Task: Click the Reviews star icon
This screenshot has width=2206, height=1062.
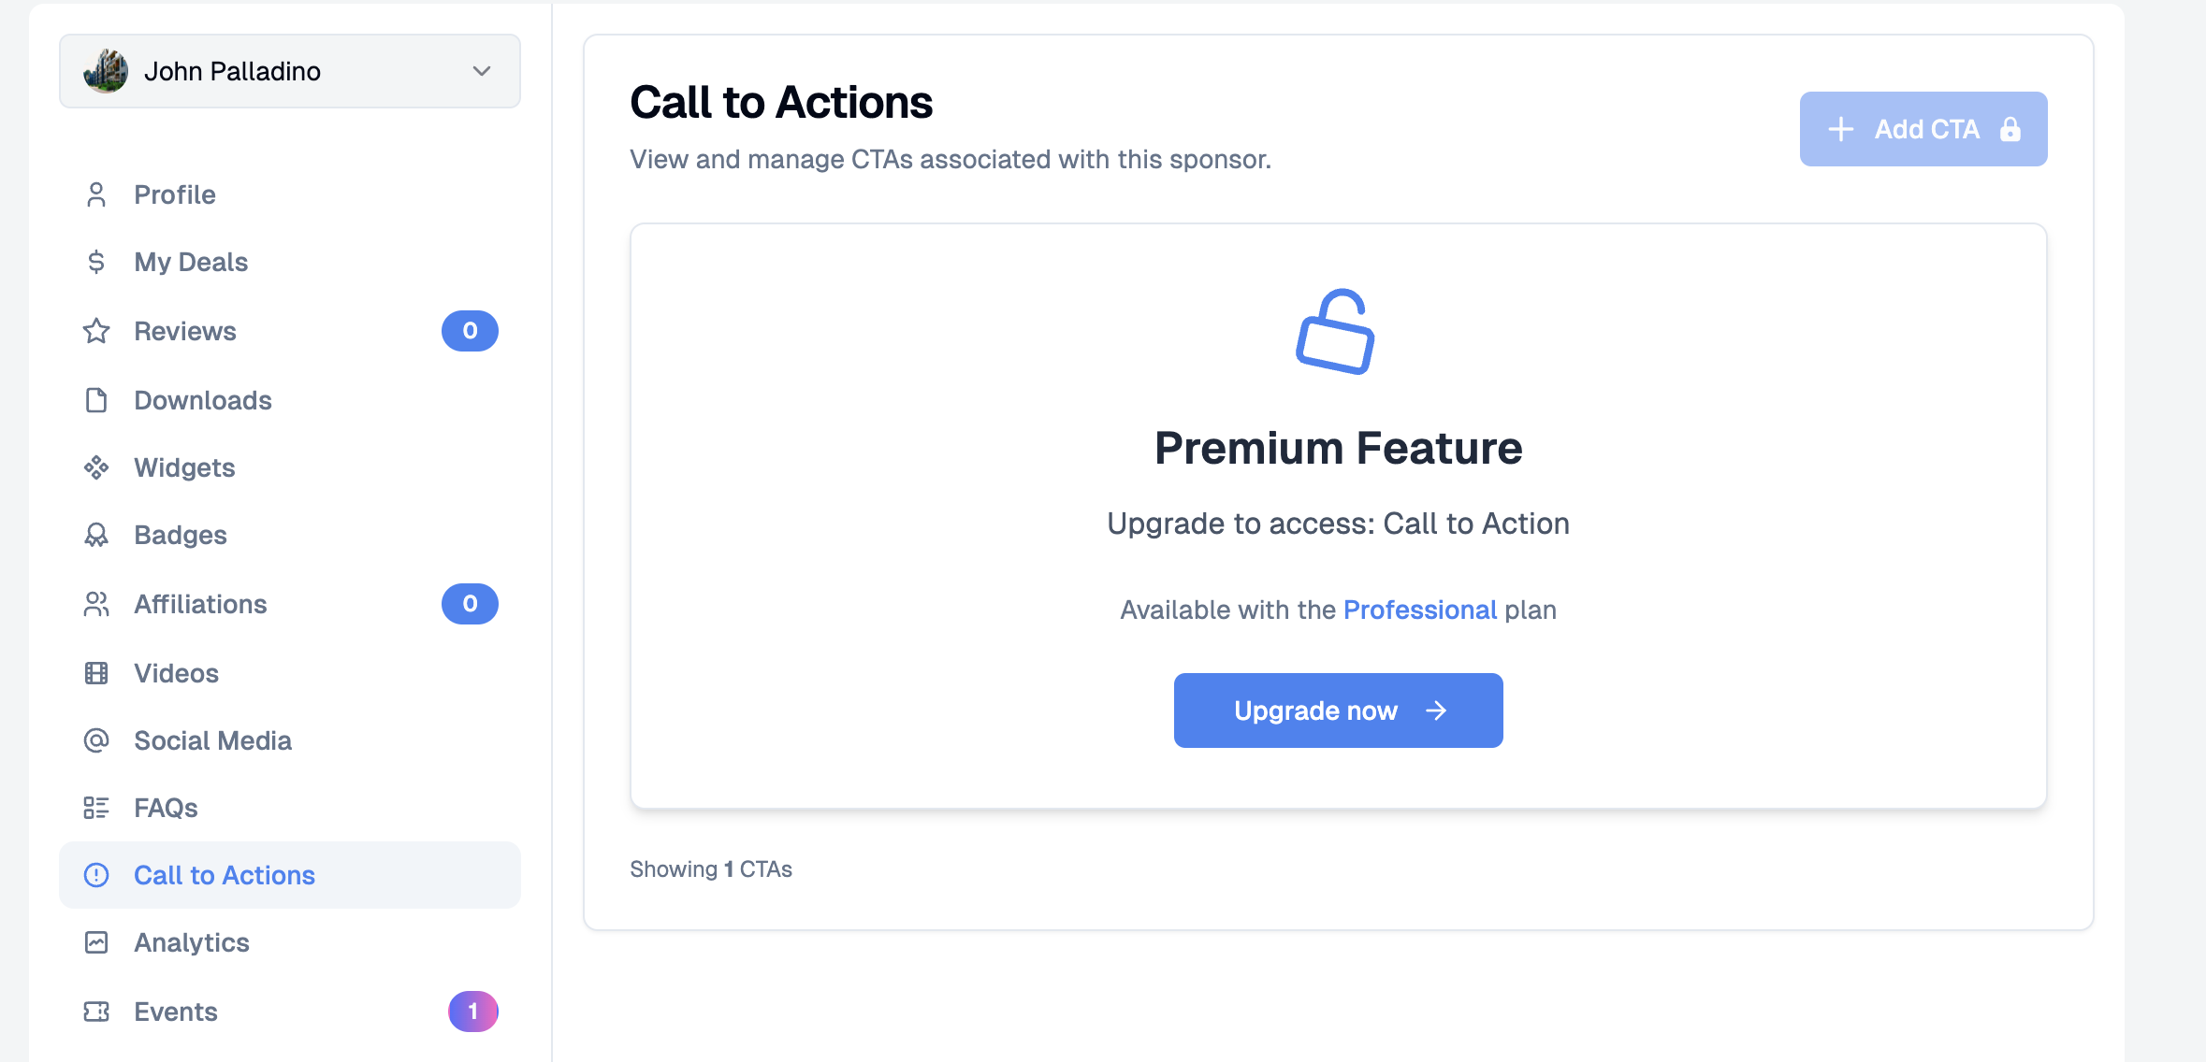Action: 96,331
